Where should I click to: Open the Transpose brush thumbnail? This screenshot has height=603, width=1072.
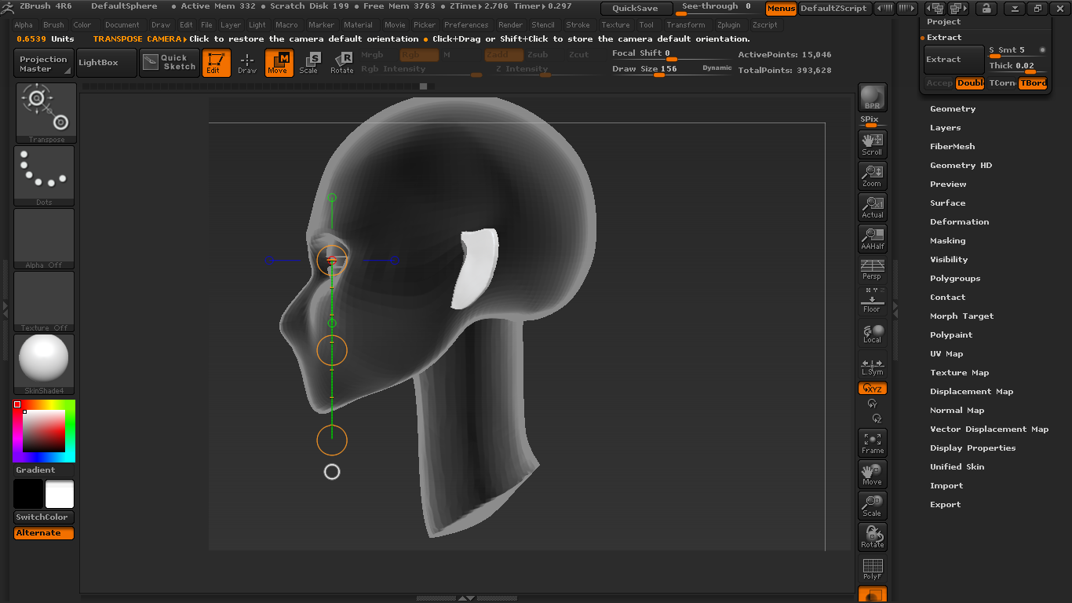[46, 113]
